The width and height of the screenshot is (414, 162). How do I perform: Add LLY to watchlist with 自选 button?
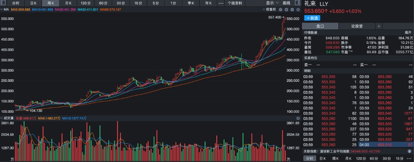312,18
